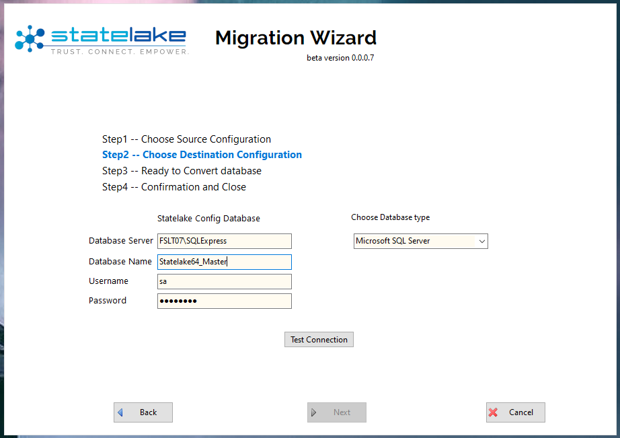Viewport: 620px width, 438px height.
Task: Click the red X icon on Cancel
Action: [493, 412]
